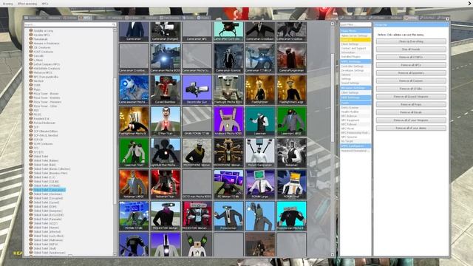The image size is (473, 266).
Task: Select SCP Ultimate Edition category
Action: (x=46, y=132)
